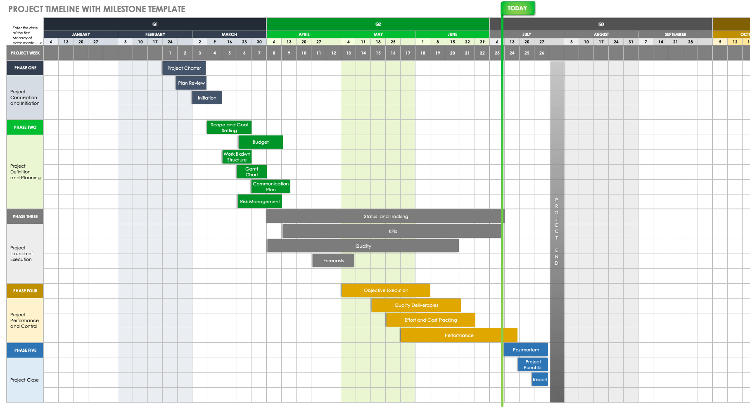This screenshot has width=750, height=415.
Task: Select the KPIs progress bar
Action: pyautogui.click(x=392, y=231)
